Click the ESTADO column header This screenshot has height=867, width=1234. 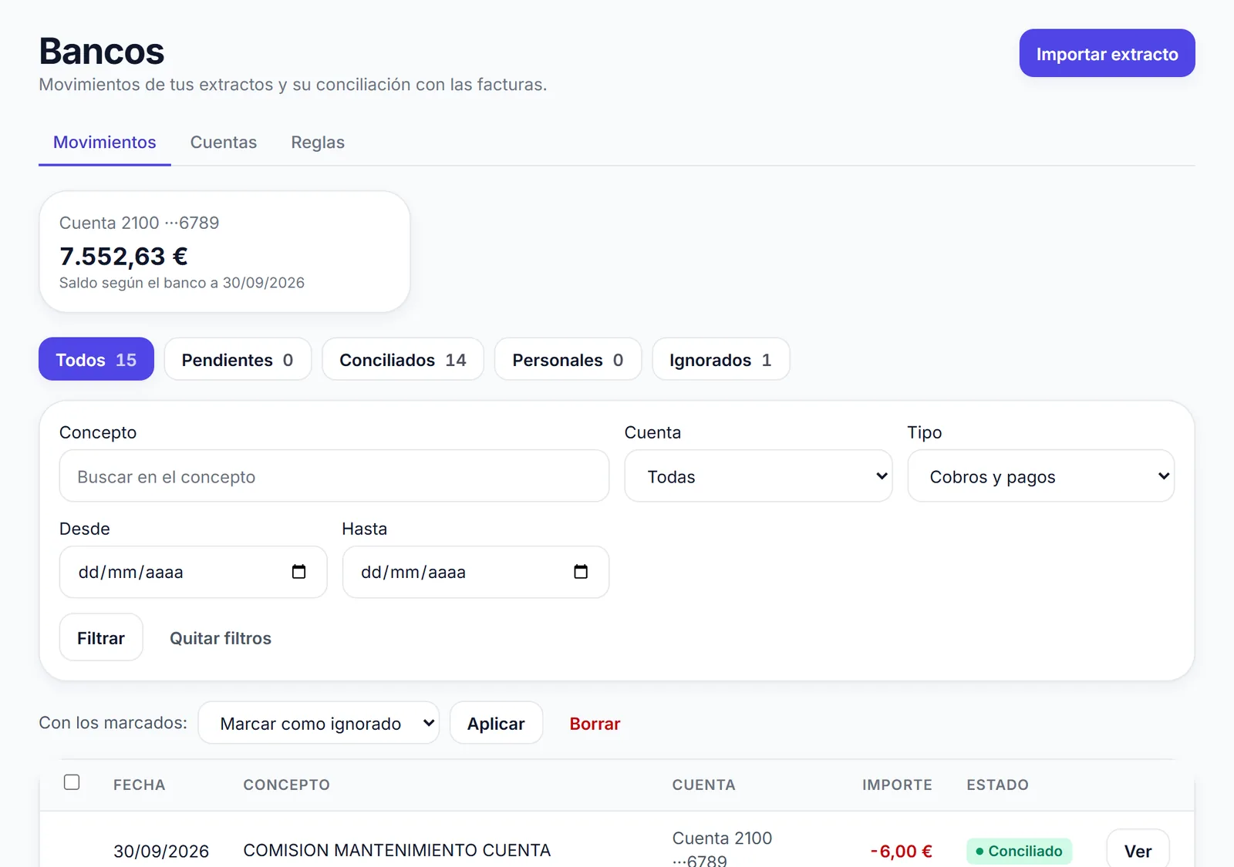[x=997, y=785]
